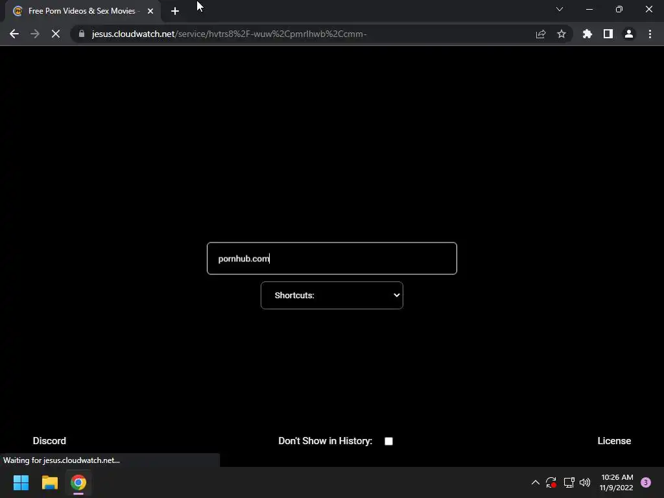
Task: Close the current browser tab
Action: coord(150,11)
